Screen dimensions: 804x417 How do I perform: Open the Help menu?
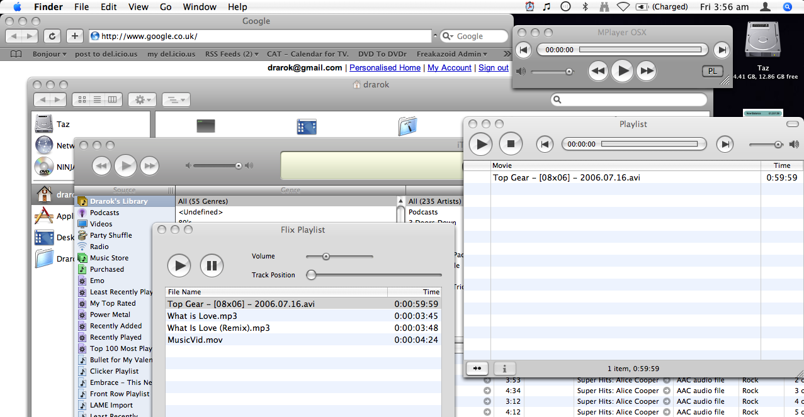coord(237,7)
